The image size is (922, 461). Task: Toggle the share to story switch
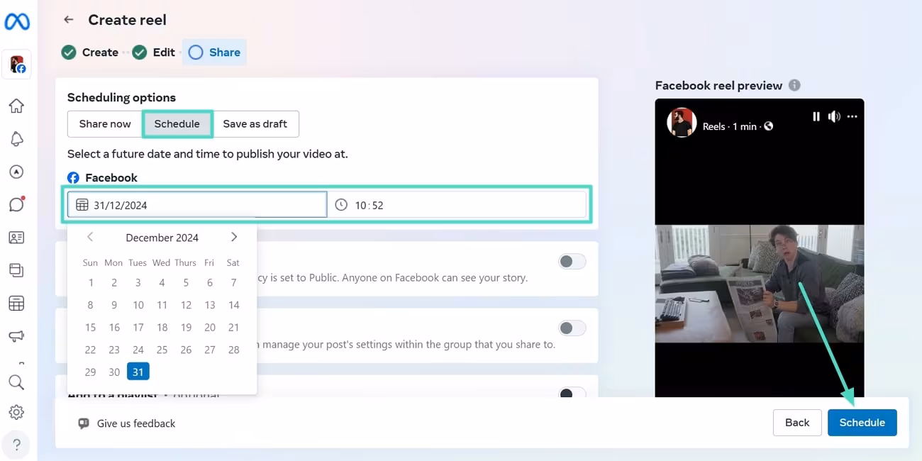572,262
